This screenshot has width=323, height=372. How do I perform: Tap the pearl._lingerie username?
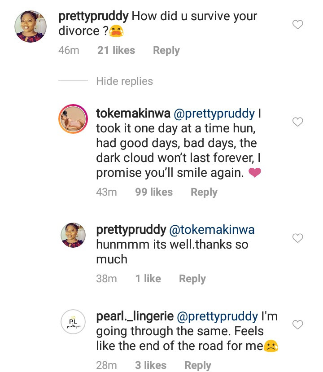(135, 316)
